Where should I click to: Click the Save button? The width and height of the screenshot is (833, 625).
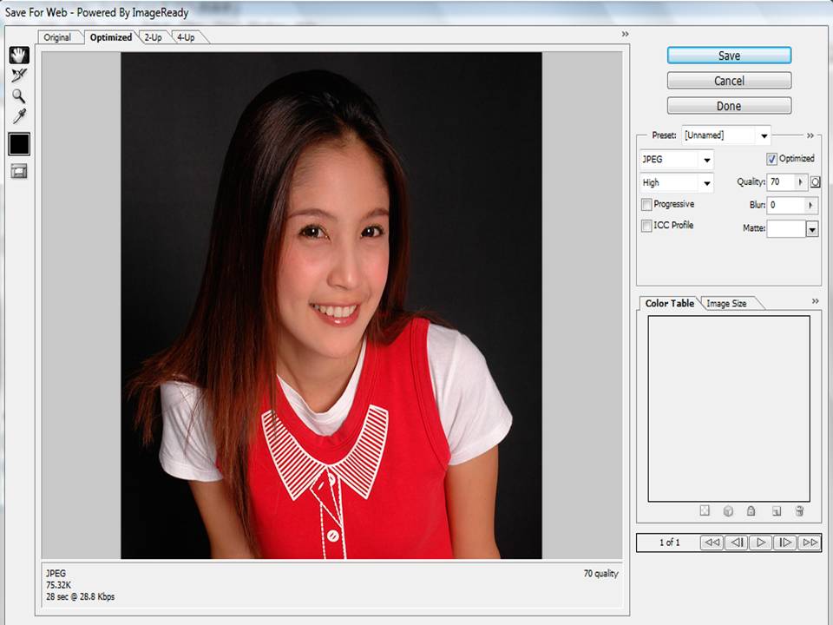(x=729, y=56)
